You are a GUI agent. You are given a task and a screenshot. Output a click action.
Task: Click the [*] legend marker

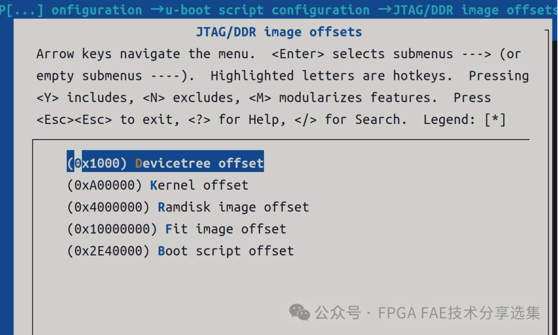tap(495, 120)
